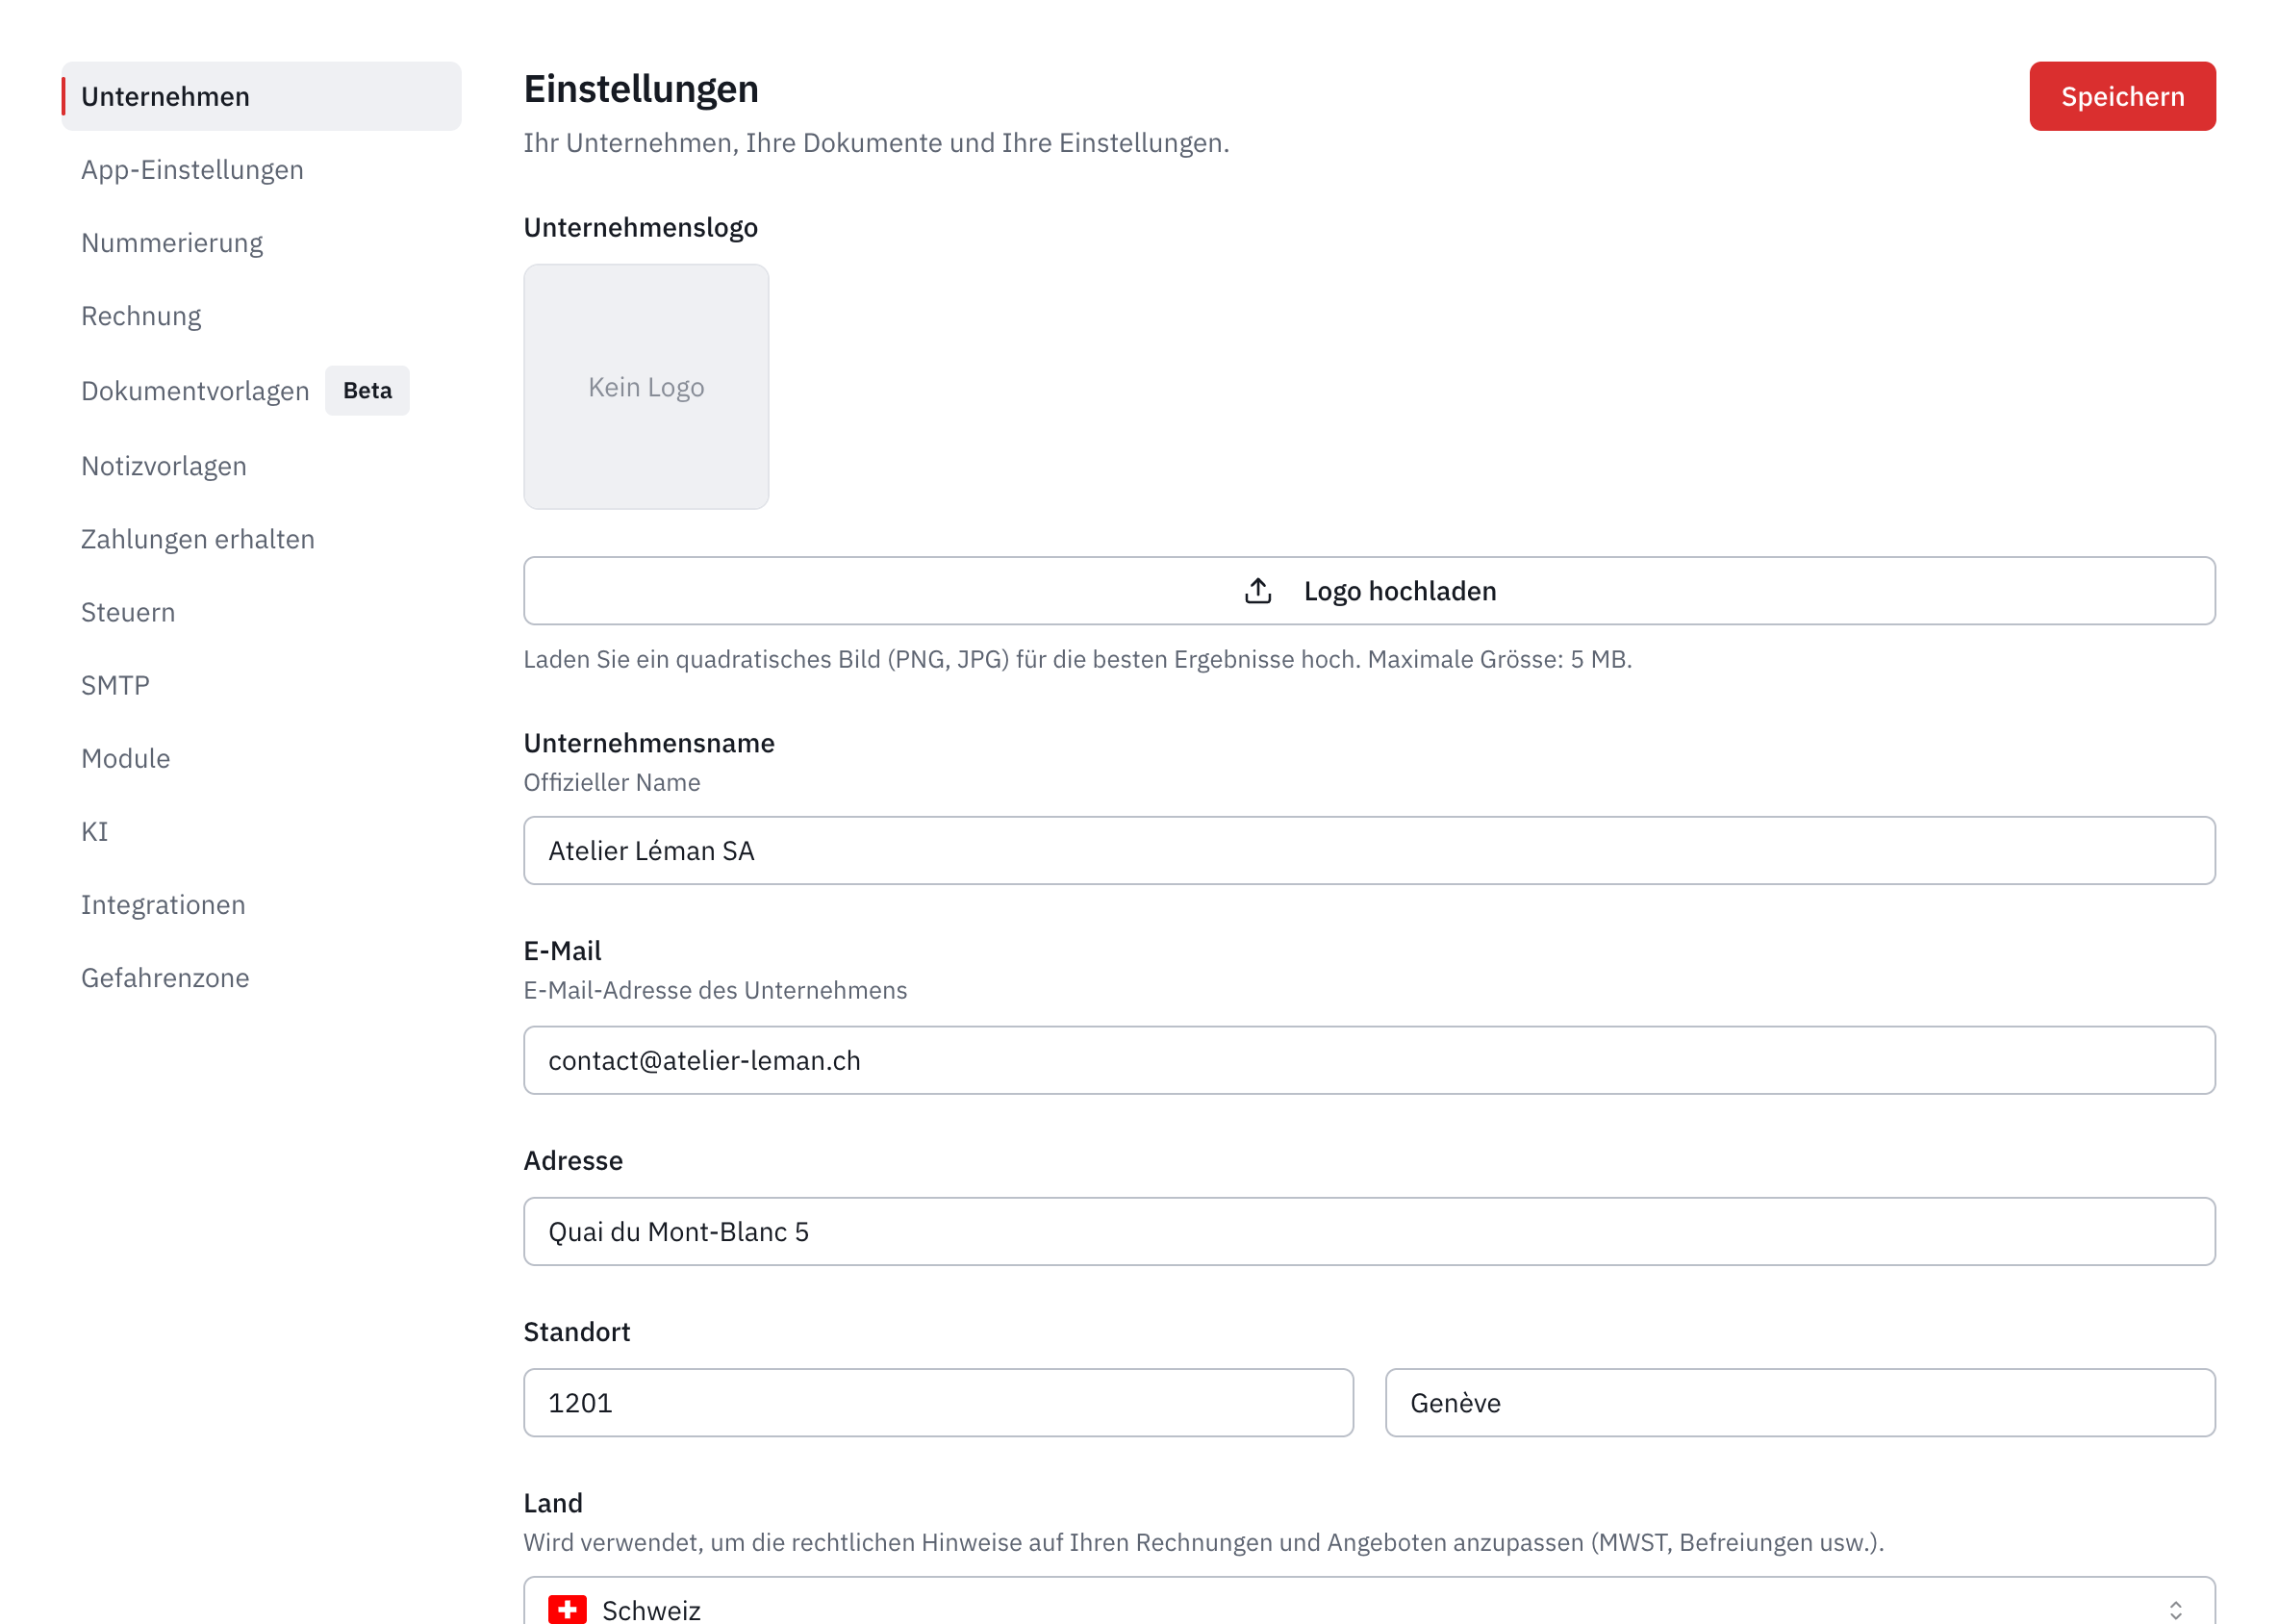Screen dimensions: 2278x1624
Task: Go to Nummerierung settings
Action: click(x=172, y=243)
